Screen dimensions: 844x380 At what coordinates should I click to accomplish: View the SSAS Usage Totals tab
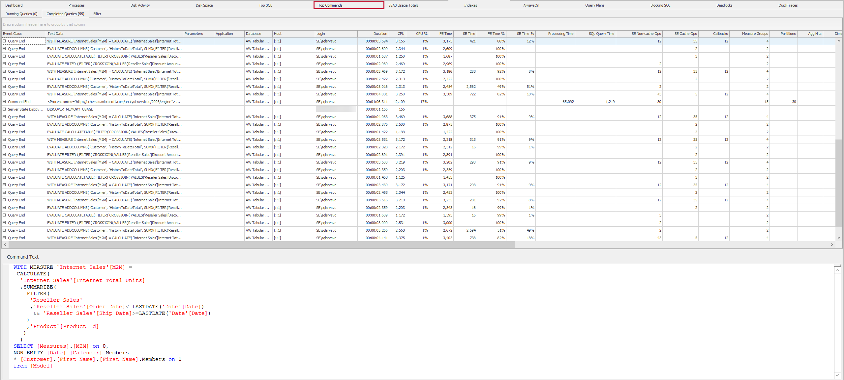pyautogui.click(x=403, y=5)
